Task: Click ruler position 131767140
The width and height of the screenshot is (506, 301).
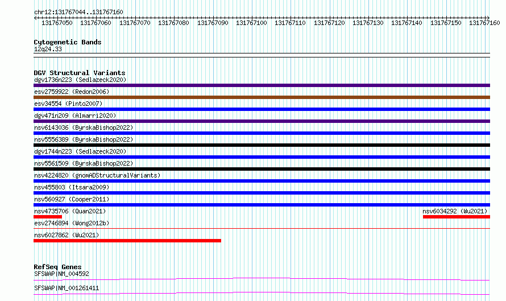Action: click(407, 23)
